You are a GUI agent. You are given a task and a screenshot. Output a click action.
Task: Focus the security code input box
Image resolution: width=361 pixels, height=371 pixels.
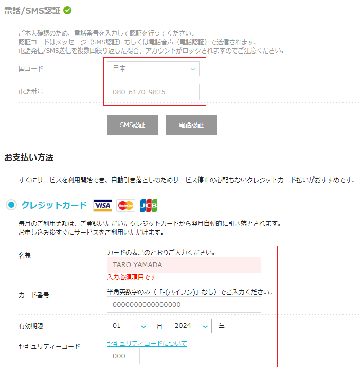123,356
